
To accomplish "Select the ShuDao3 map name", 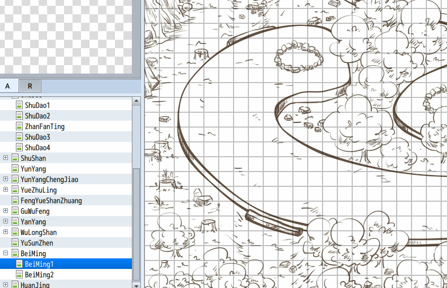I will (x=38, y=137).
